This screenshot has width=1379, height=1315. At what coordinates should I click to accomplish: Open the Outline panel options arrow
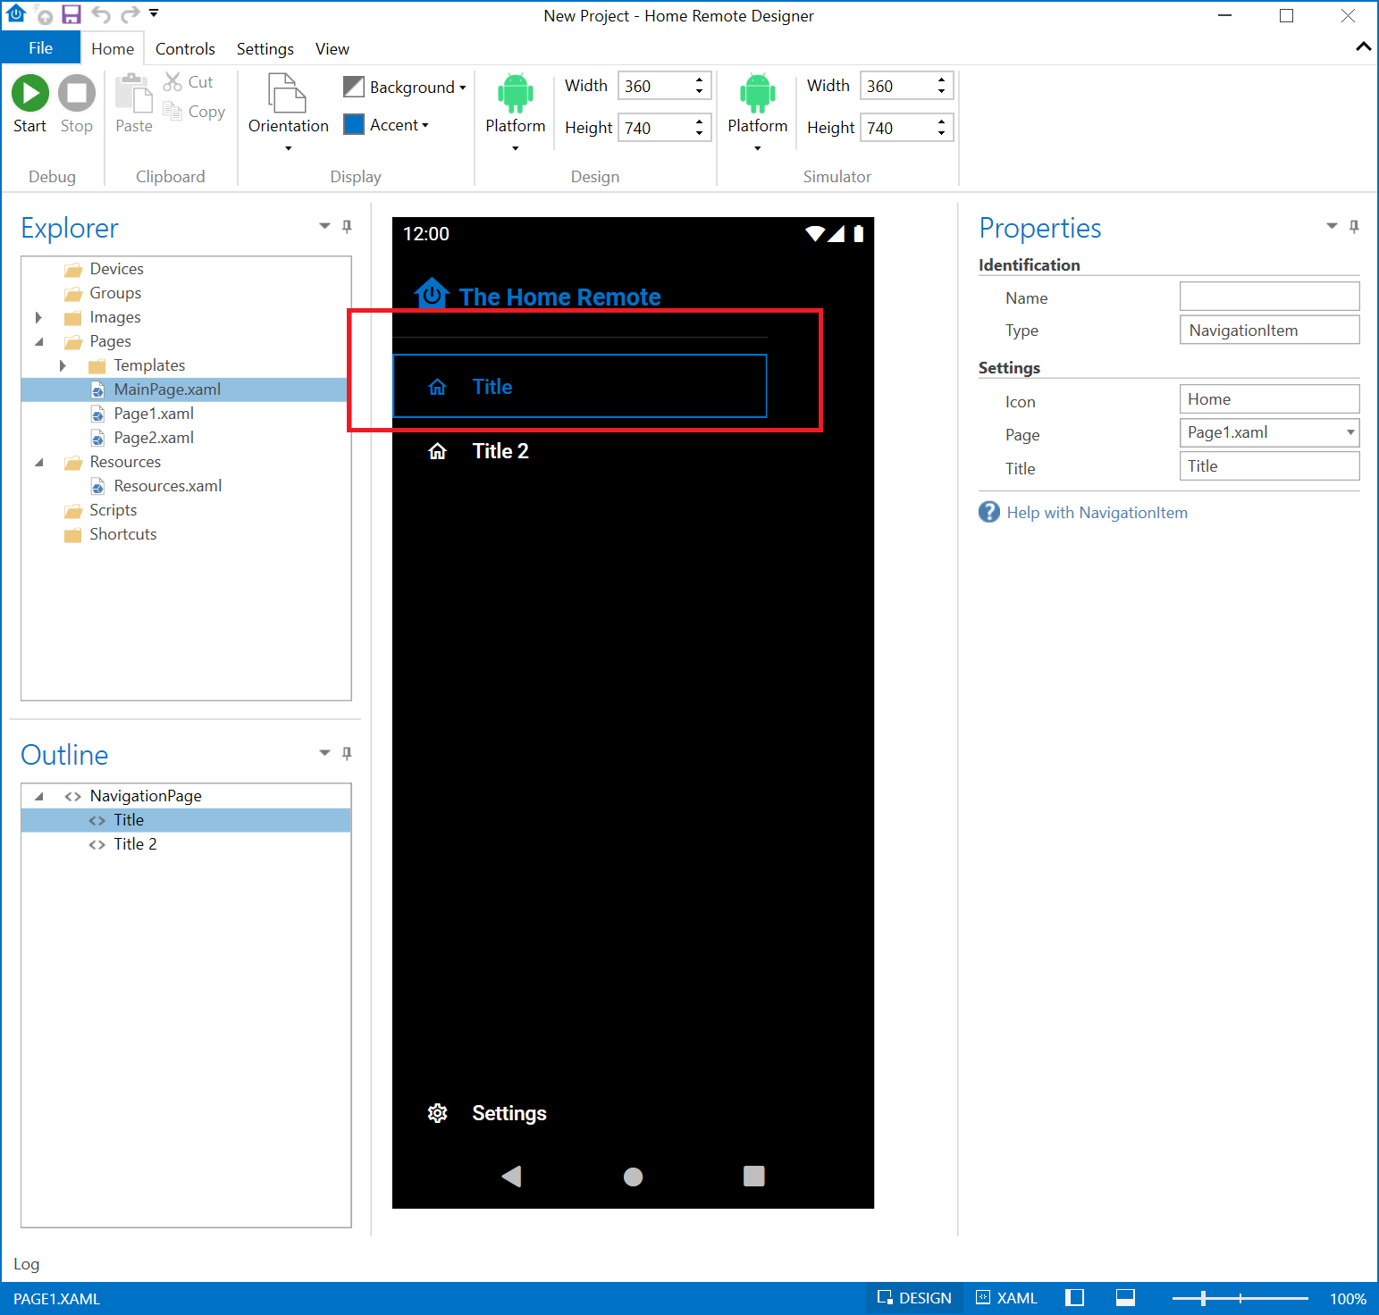324,753
